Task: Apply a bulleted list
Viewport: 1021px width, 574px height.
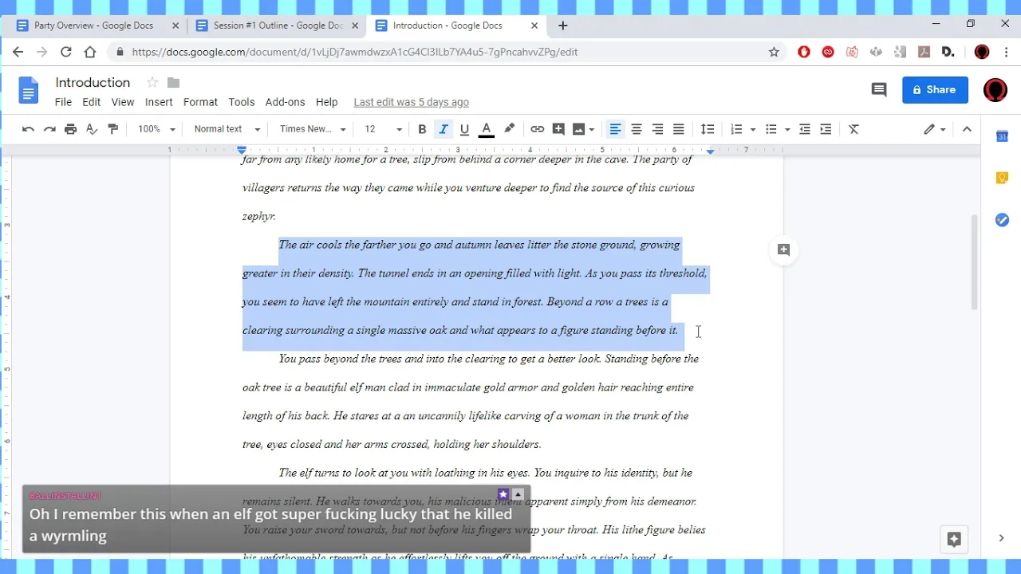Action: coord(771,129)
